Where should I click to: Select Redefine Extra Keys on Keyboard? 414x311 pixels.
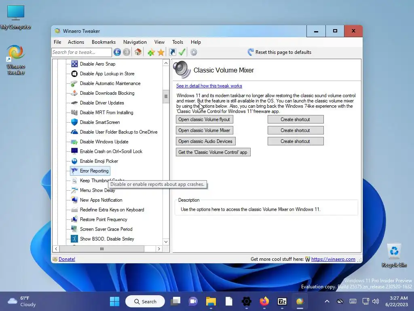pos(112,210)
